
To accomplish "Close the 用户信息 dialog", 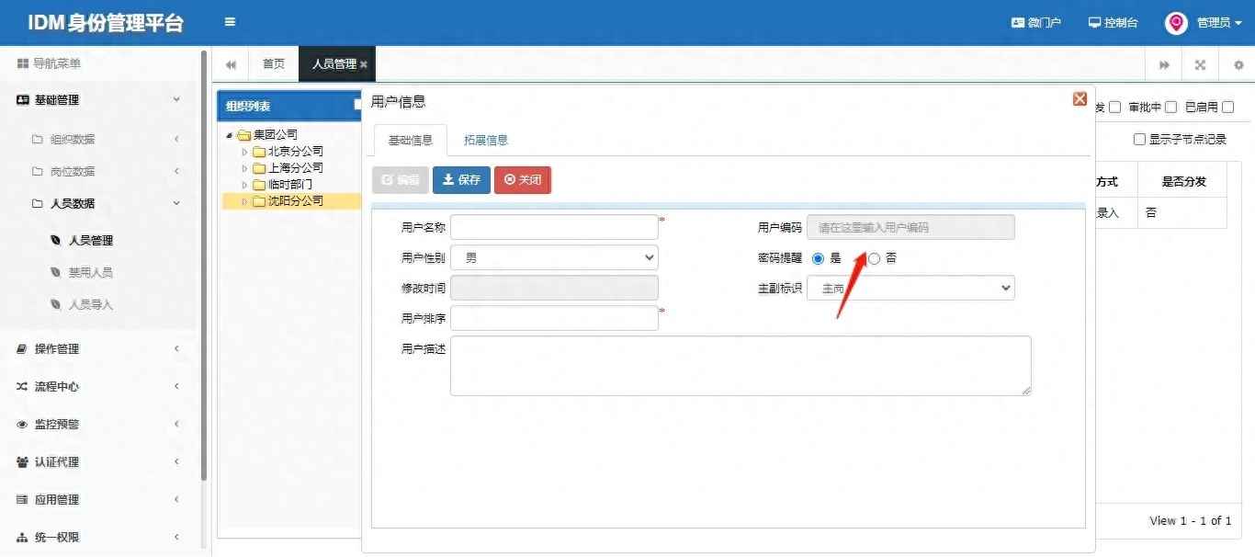I will 1080,99.
